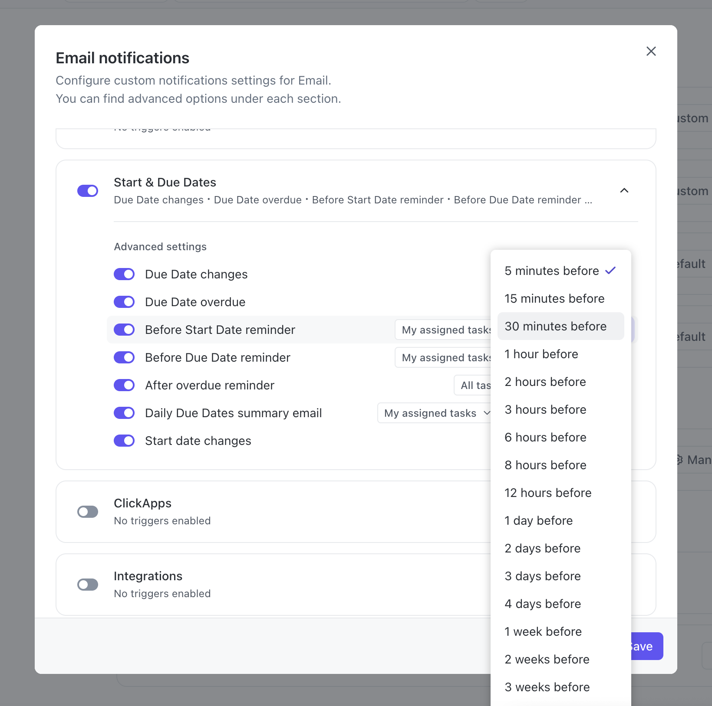Select 4 days before option
The height and width of the screenshot is (706, 712).
(x=560, y=604)
